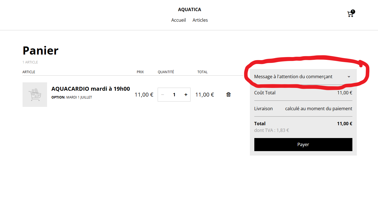This screenshot has height=214, width=378.
Task: Open the Articles menu link
Action: pyautogui.click(x=200, y=20)
